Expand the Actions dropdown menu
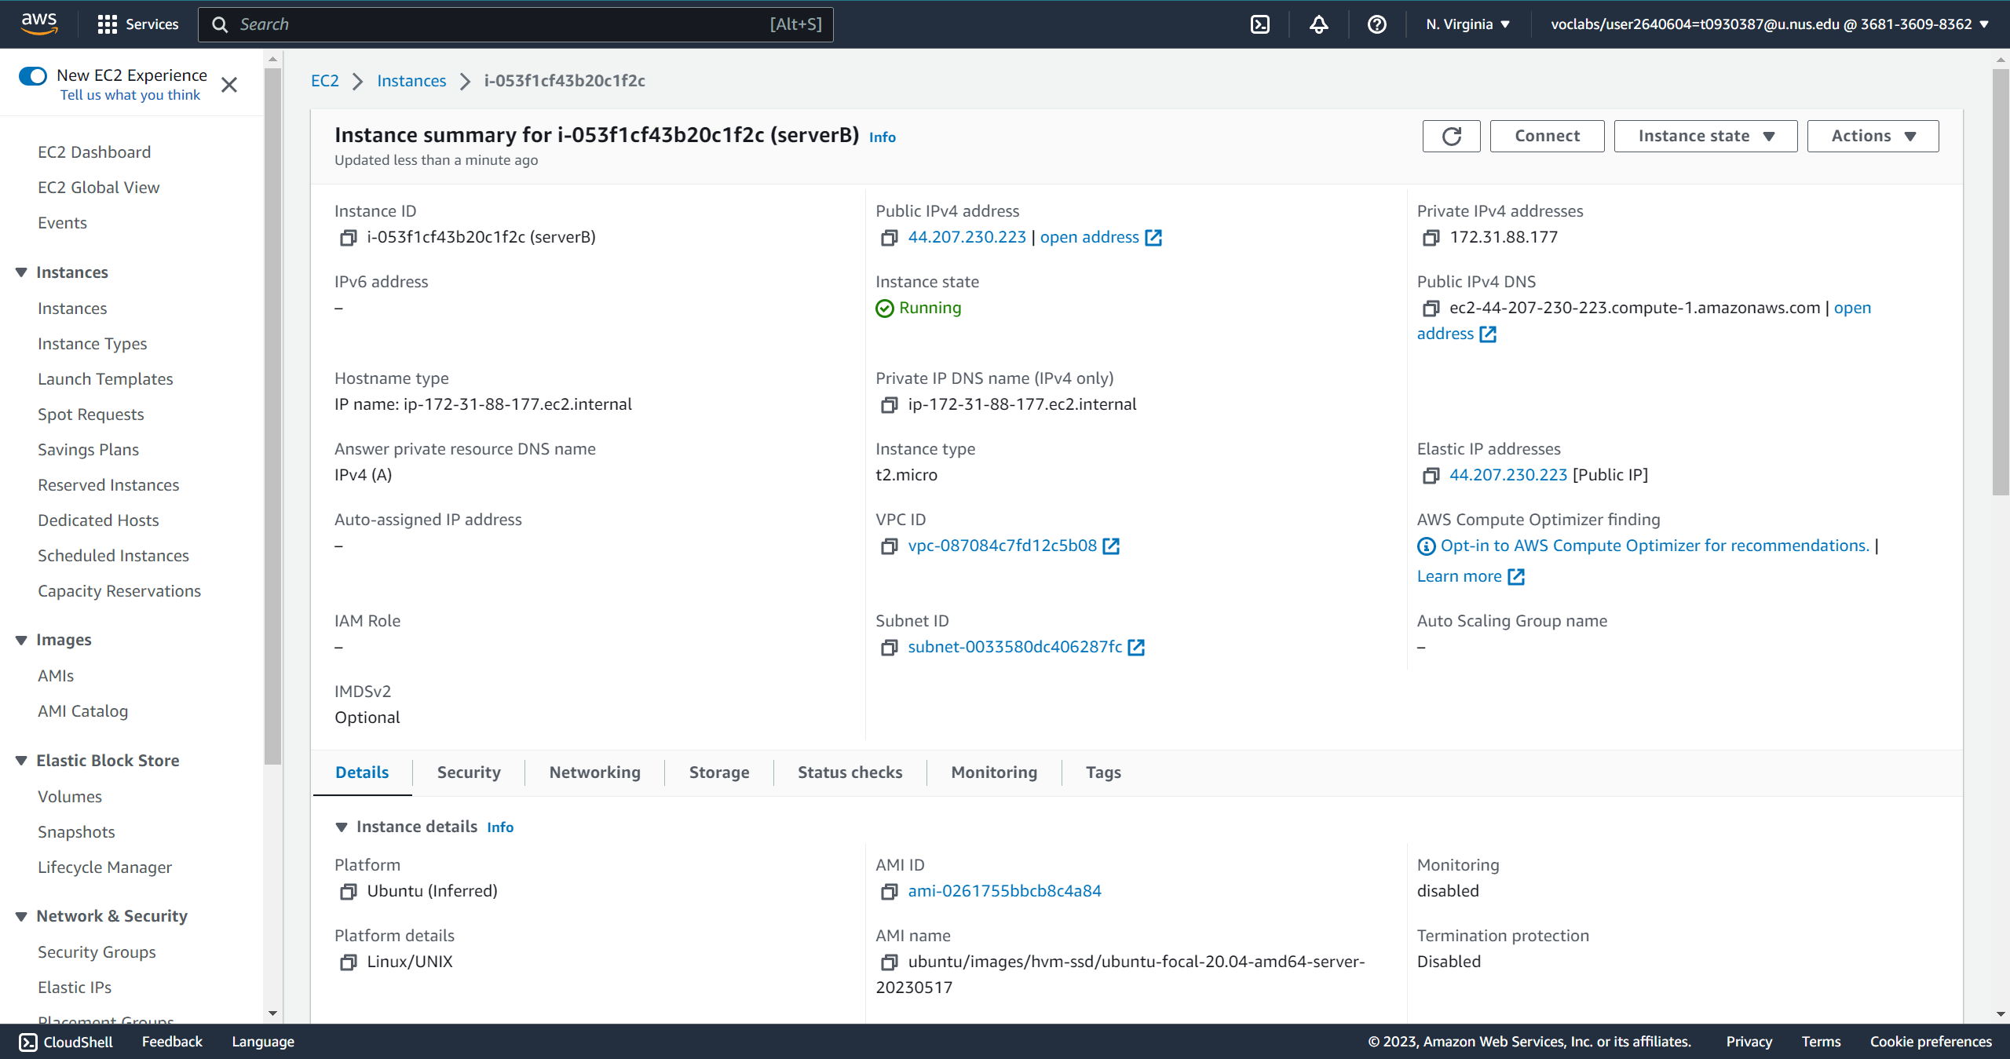The width and height of the screenshot is (2010, 1059). pyautogui.click(x=1869, y=134)
